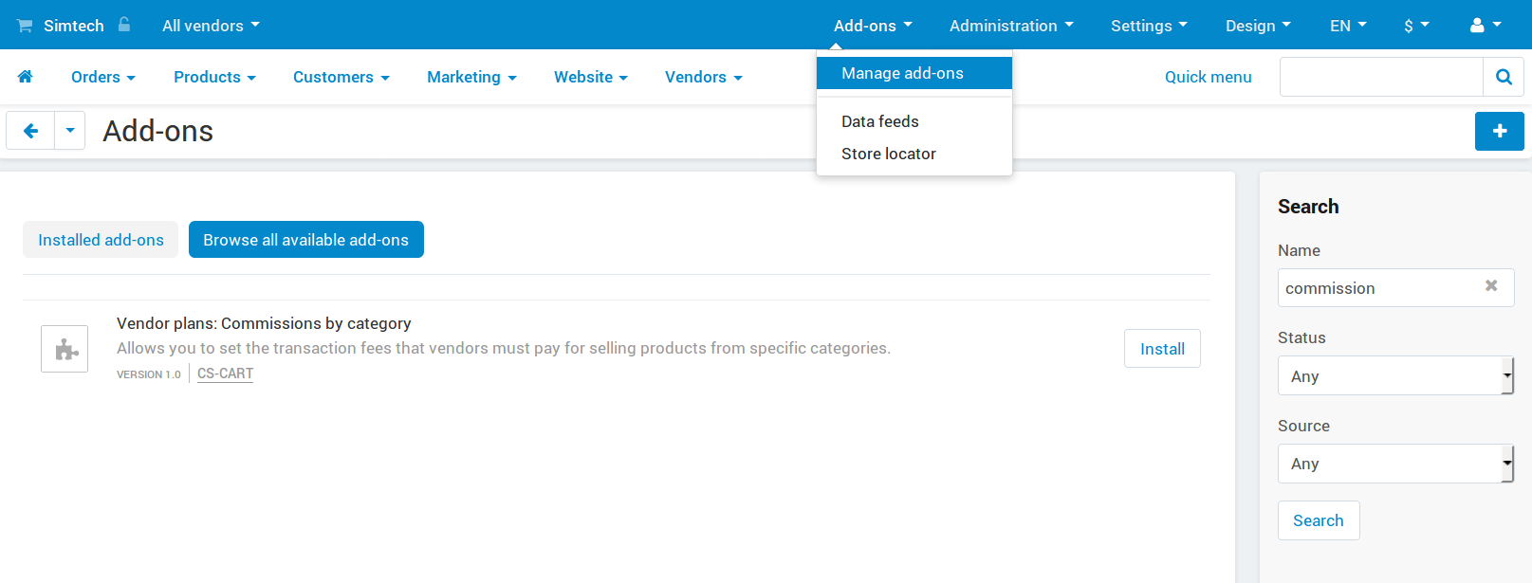Image resolution: width=1532 pixels, height=583 pixels.
Task: Click the shopping cart icon beside Simtech
Action: (25, 26)
